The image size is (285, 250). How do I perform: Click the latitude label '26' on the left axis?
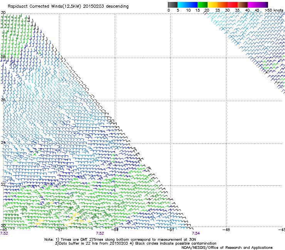[3, 100]
